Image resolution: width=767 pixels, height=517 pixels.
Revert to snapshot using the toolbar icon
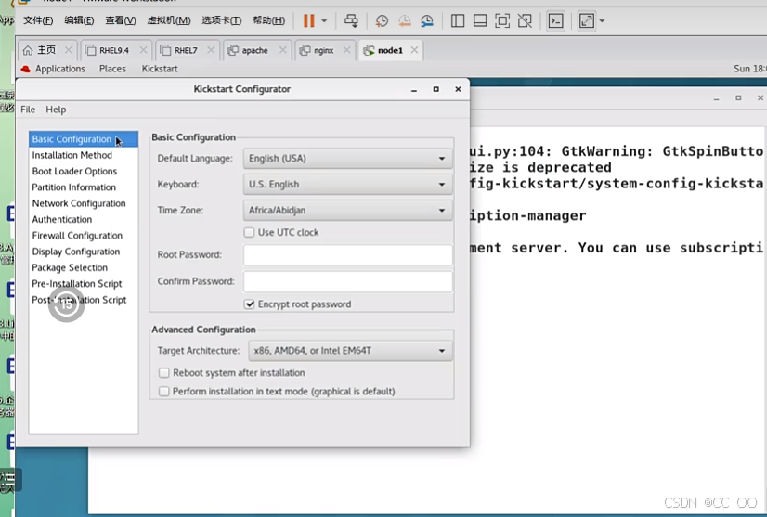click(x=405, y=21)
